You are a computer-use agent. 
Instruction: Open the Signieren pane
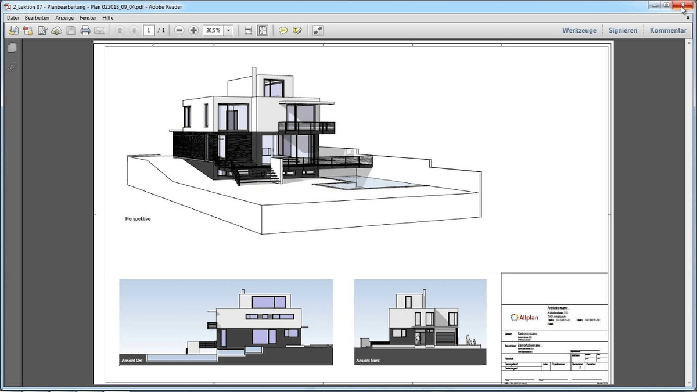point(623,30)
